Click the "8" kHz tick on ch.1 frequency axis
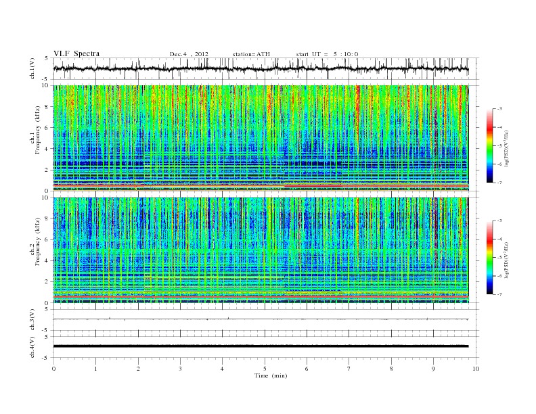Image resolution: width=536 pixels, height=414 pixels. pos(47,107)
